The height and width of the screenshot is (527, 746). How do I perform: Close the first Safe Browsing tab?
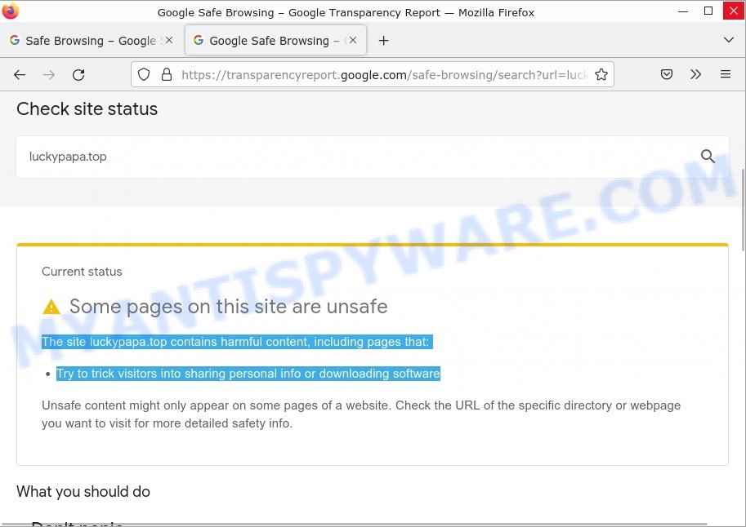pos(169,41)
